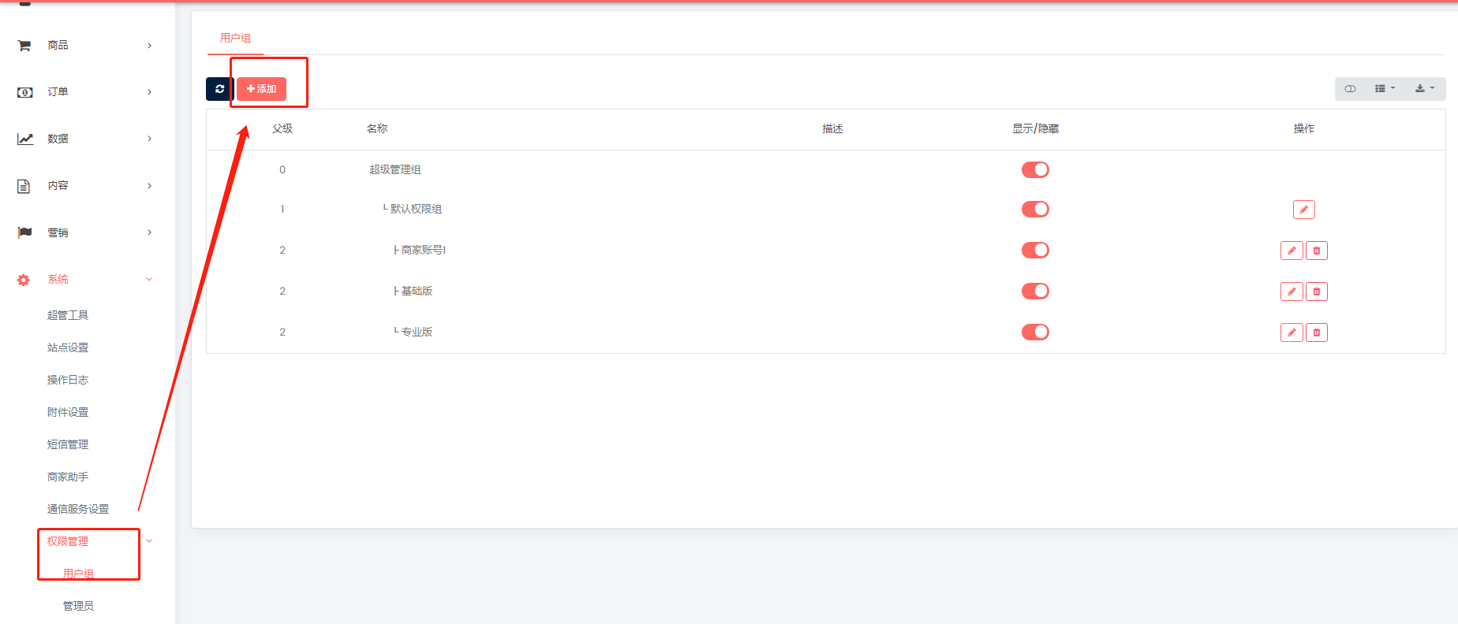Image resolution: width=1458 pixels, height=624 pixels.
Task: Open 附件设置 in sidebar
Action: [x=68, y=412]
